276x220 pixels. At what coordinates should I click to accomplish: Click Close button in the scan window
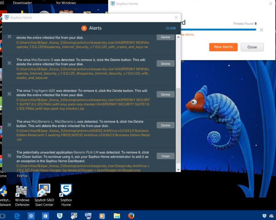point(252,47)
